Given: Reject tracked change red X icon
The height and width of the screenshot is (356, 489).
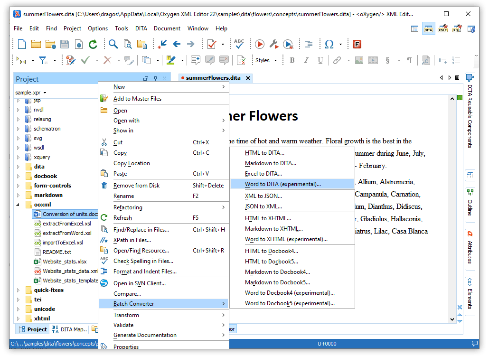Looking at the screenshot, I should click(107, 60).
